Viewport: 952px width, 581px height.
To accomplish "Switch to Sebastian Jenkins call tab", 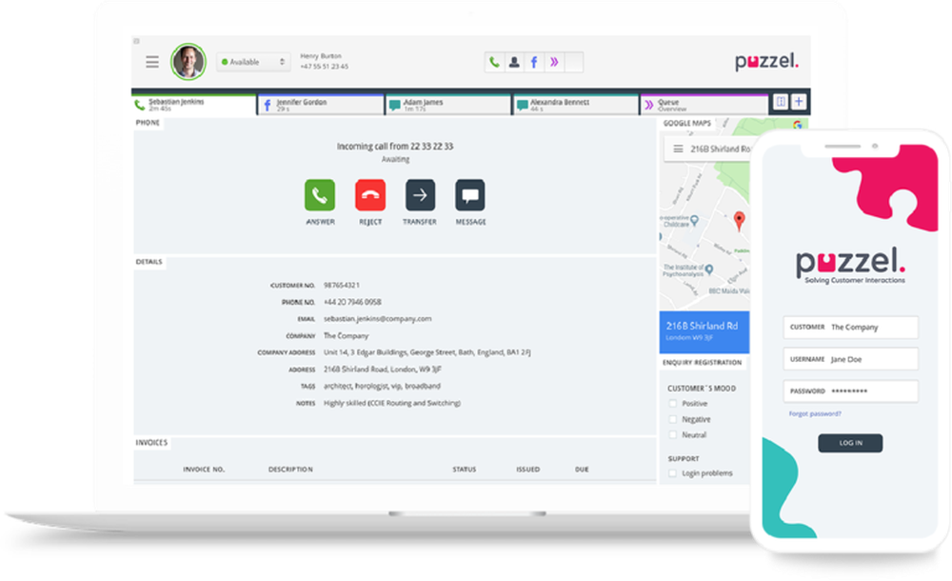I will coord(194,105).
